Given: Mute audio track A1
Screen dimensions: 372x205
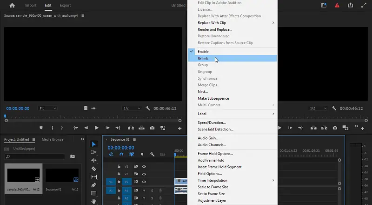Looking at the screenshot, I should pyautogui.click(x=144, y=191).
